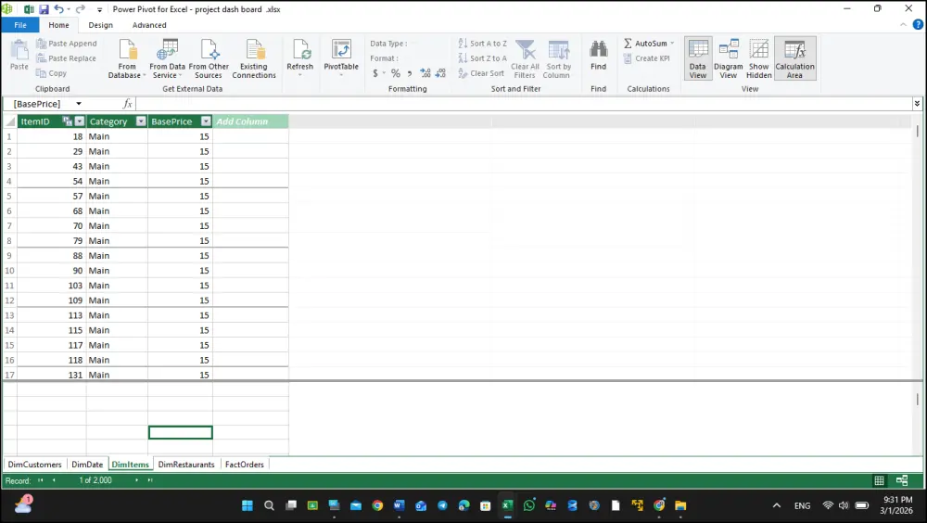Collapse the ribbon

903,25
